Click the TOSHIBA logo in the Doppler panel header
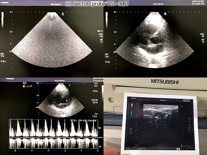207x155 pixels. pos(10,79)
